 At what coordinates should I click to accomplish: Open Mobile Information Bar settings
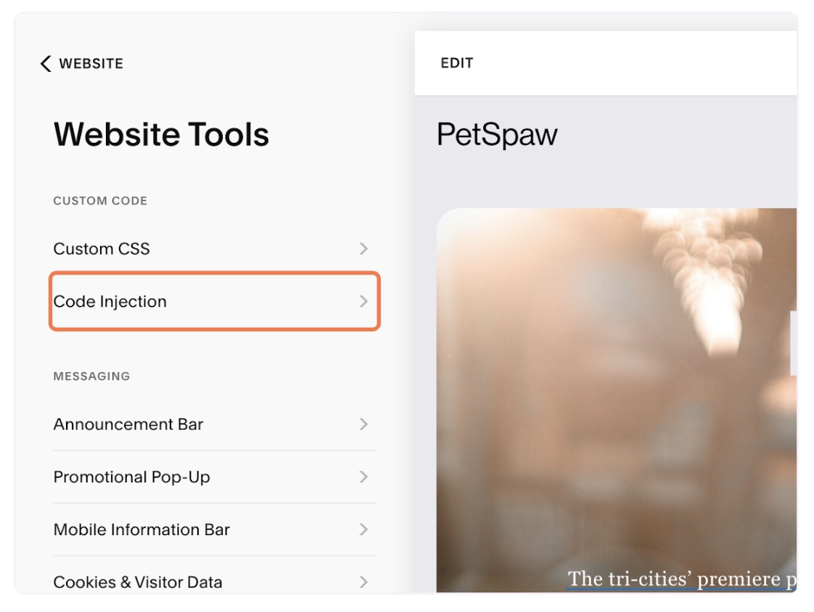[x=215, y=529]
